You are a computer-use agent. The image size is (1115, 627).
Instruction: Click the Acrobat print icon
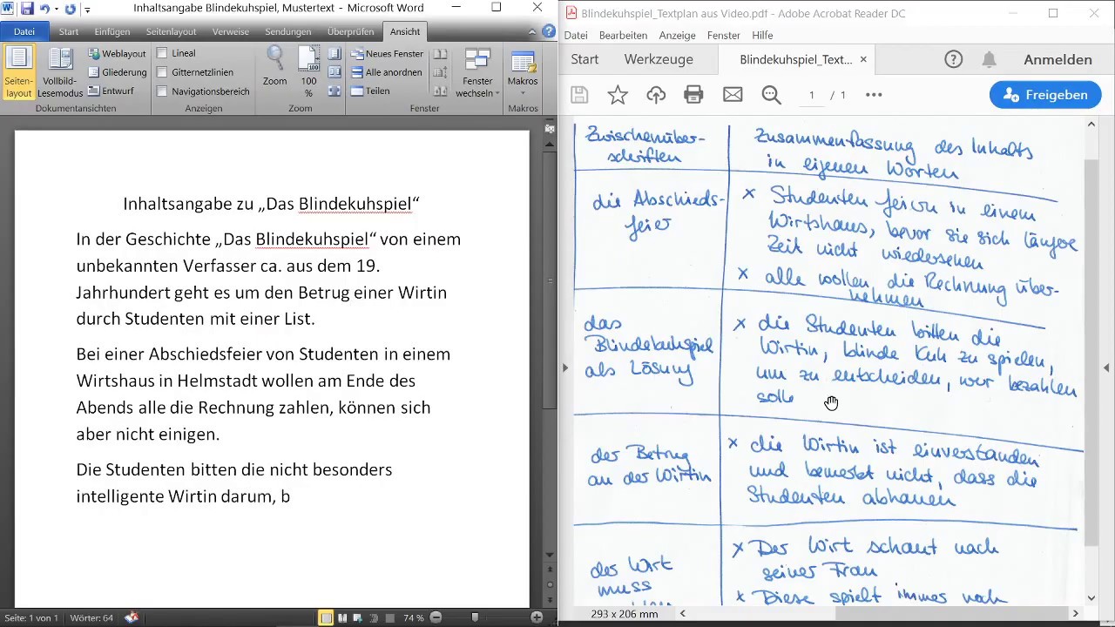693,95
